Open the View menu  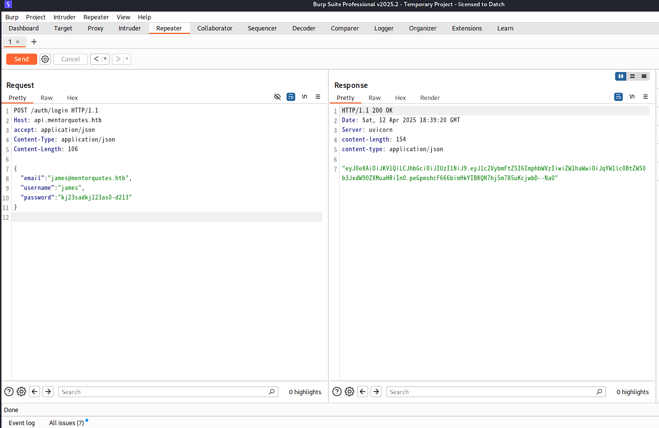tap(124, 17)
